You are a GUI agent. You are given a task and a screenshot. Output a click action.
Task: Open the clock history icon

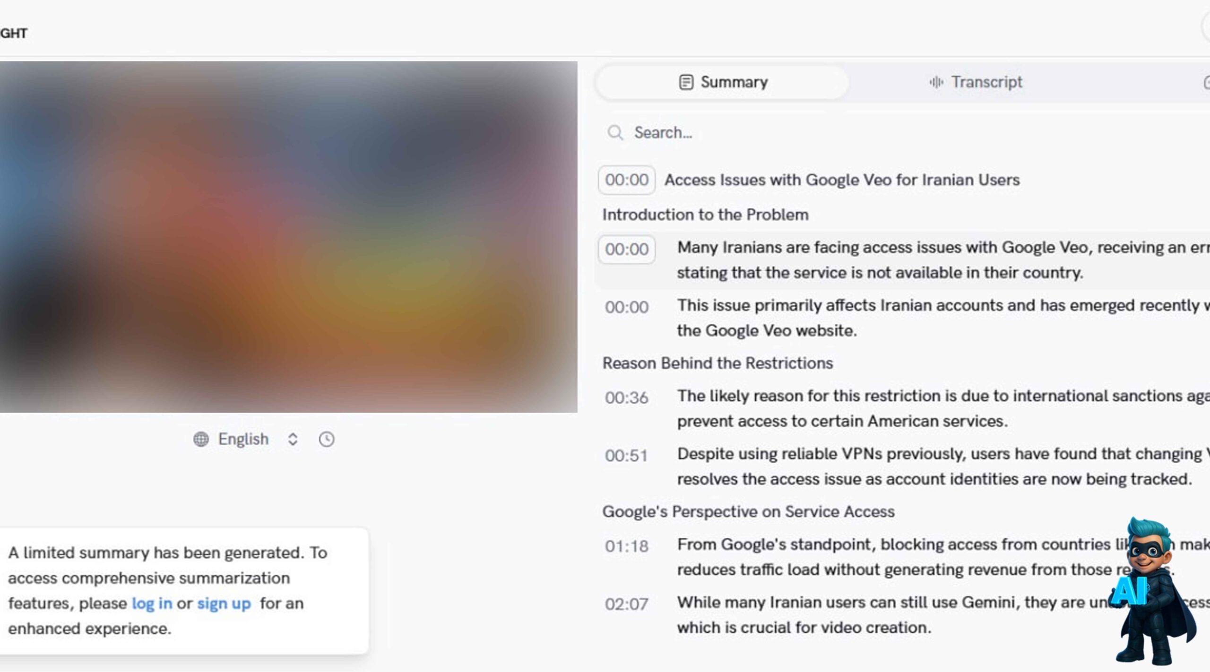point(327,439)
